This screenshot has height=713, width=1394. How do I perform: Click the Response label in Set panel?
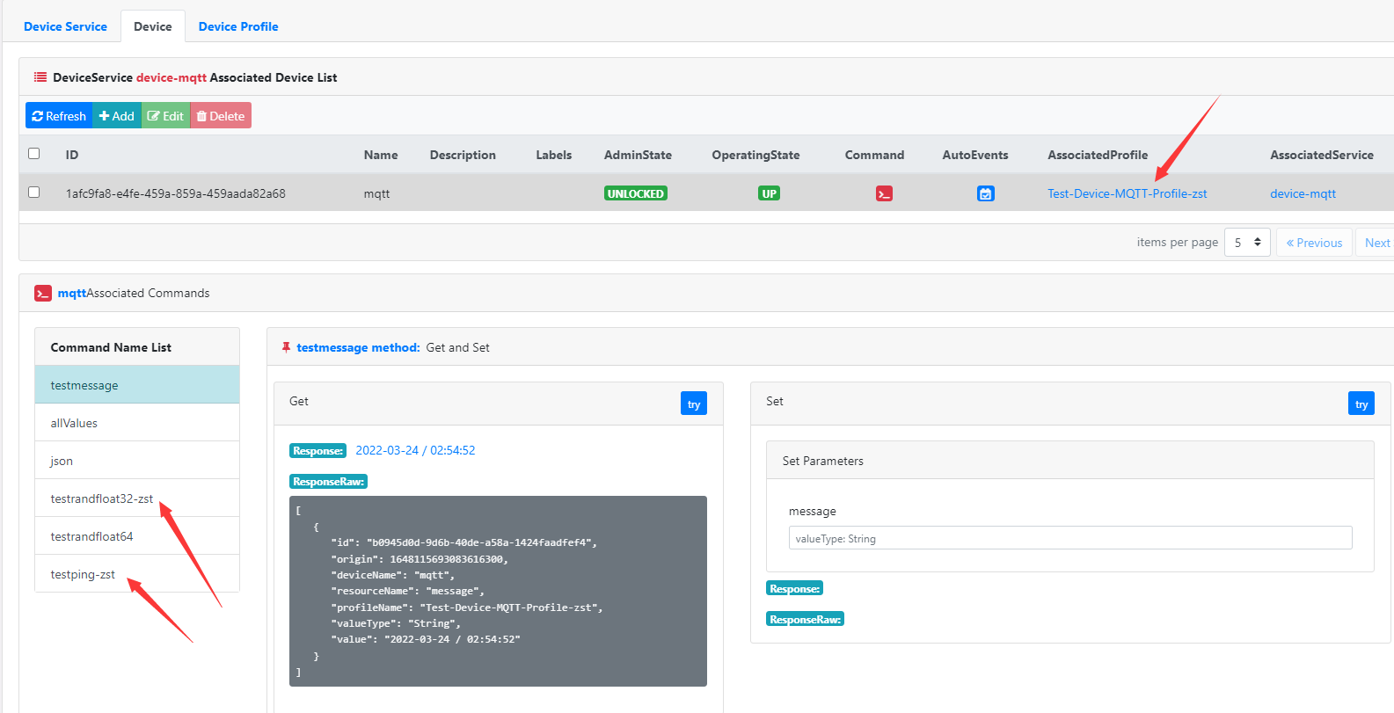tap(794, 588)
